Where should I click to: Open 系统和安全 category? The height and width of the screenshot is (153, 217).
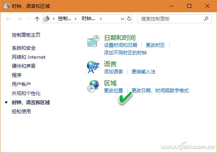(x=24, y=48)
